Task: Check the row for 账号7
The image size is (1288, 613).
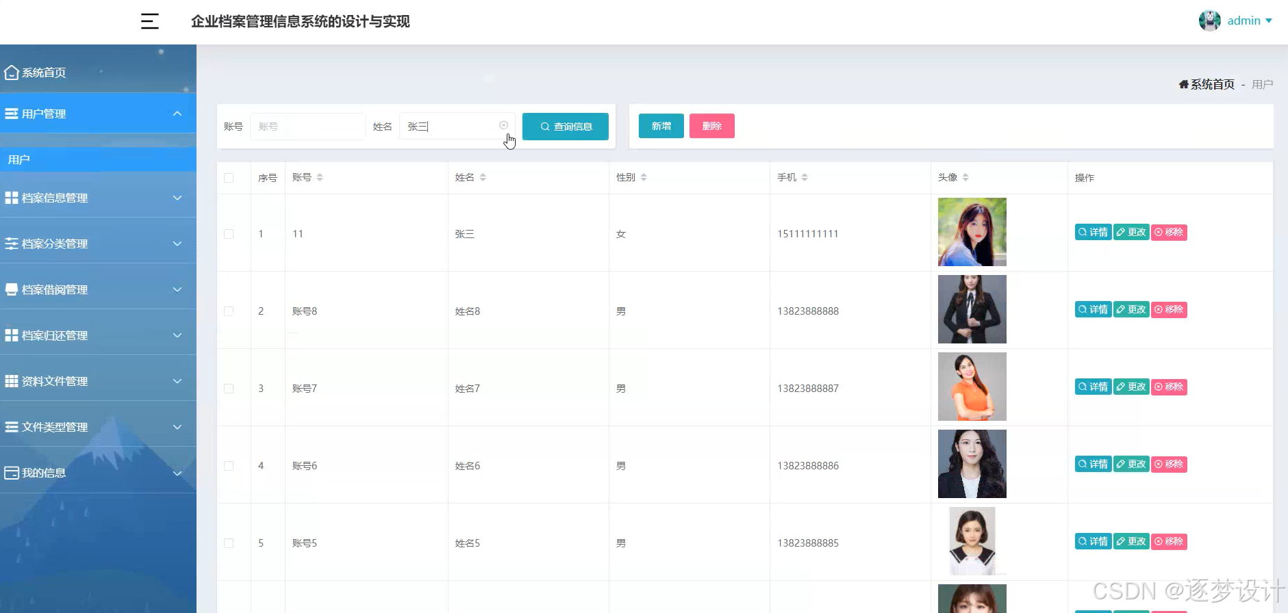Action: click(229, 389)
